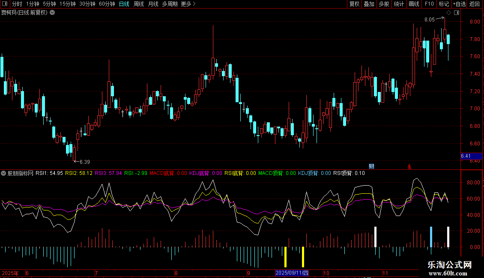Select the 15分钟 period

click(68, 4)
